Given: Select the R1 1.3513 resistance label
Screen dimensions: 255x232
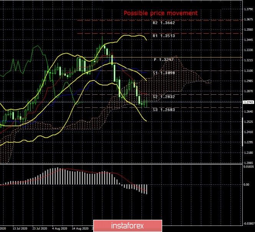Looking at the screenshot, I should pyautogui.click(x=164, y=36).
